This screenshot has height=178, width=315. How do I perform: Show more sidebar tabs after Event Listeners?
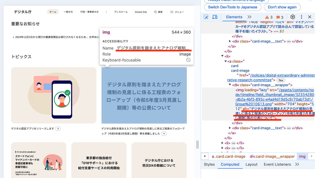(297, 164)
